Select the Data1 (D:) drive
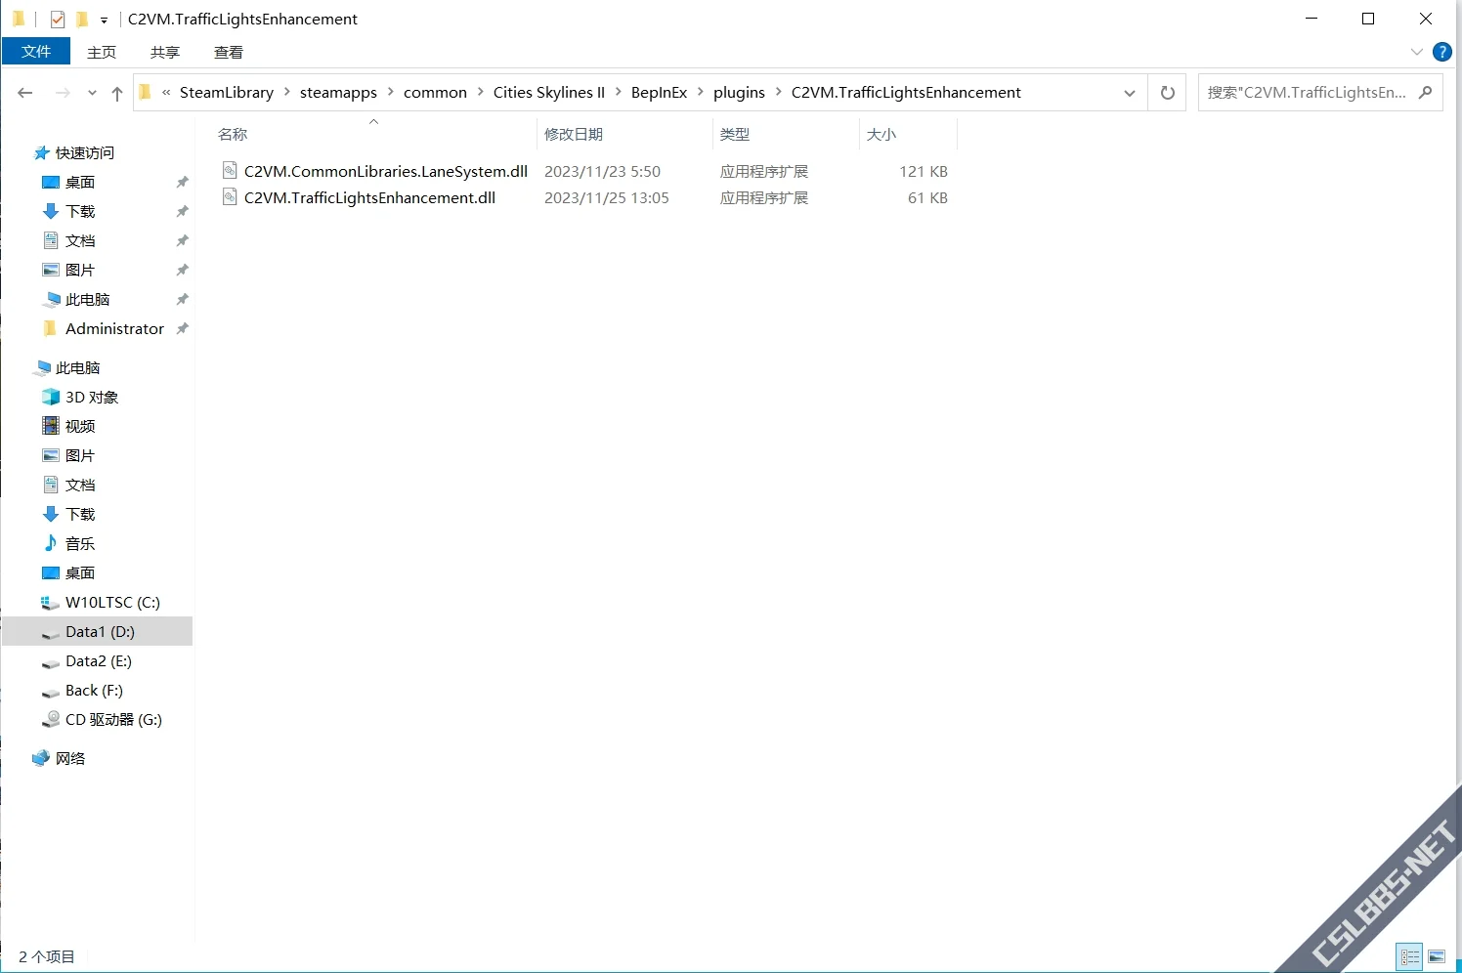 point(98,632)
